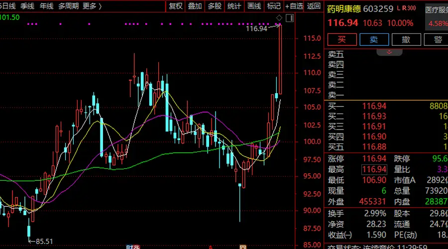Click the 撤 cancel order button
The height and width of the screenshot is (249, 448).
tap(406, 39)
